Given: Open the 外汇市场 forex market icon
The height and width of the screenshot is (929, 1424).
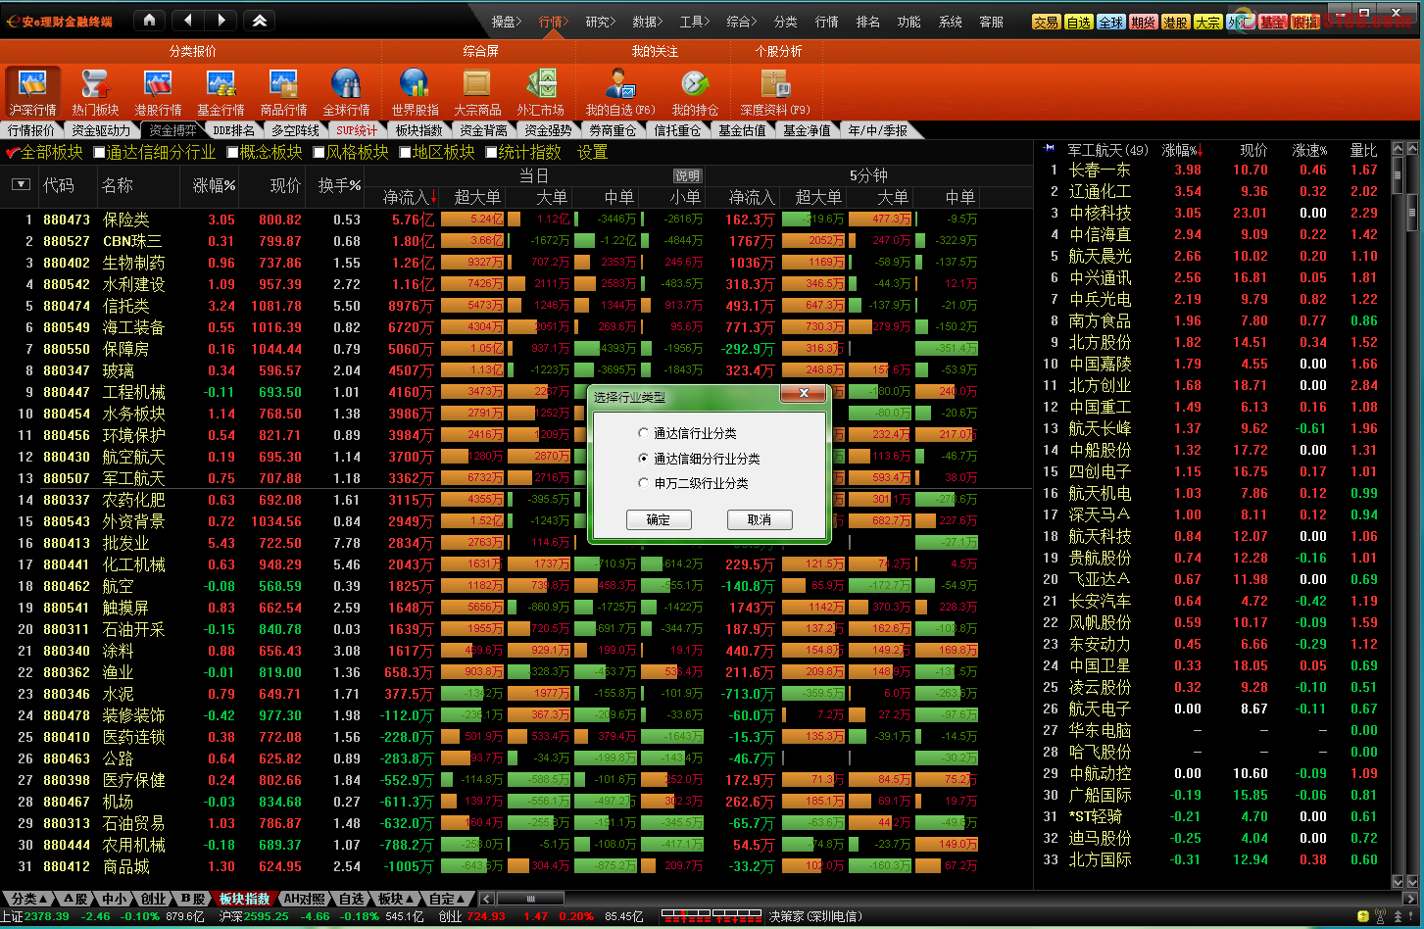Looking at the screenshot, I should coord(540,92).
